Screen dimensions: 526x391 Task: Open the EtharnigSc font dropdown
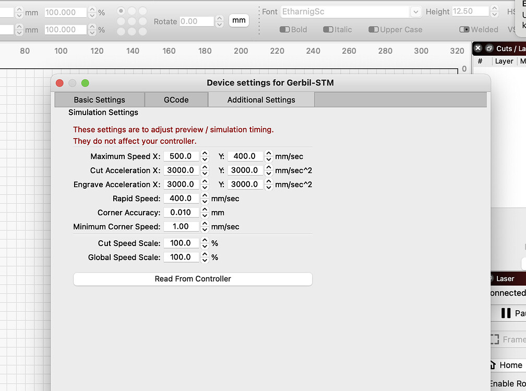point(415,11)
